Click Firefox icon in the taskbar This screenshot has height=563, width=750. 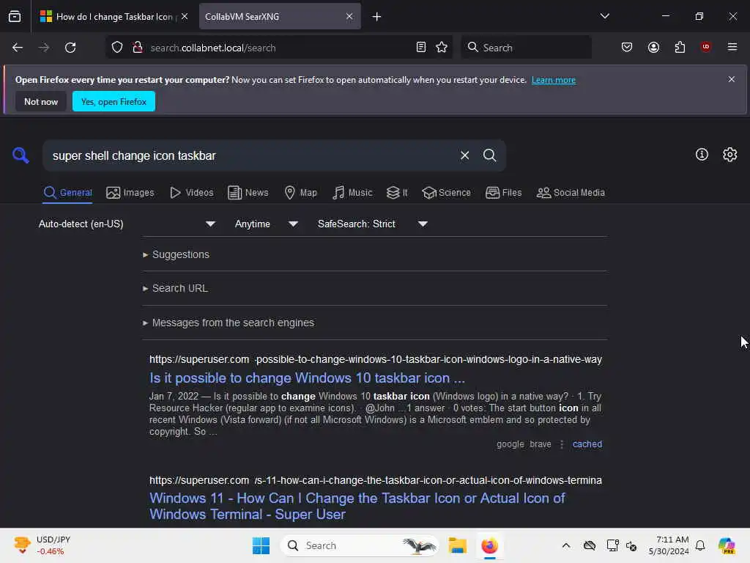coord(490,545)
